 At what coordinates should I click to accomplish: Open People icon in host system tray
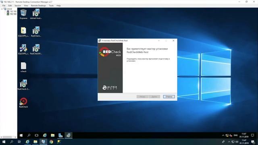(223, 142)
